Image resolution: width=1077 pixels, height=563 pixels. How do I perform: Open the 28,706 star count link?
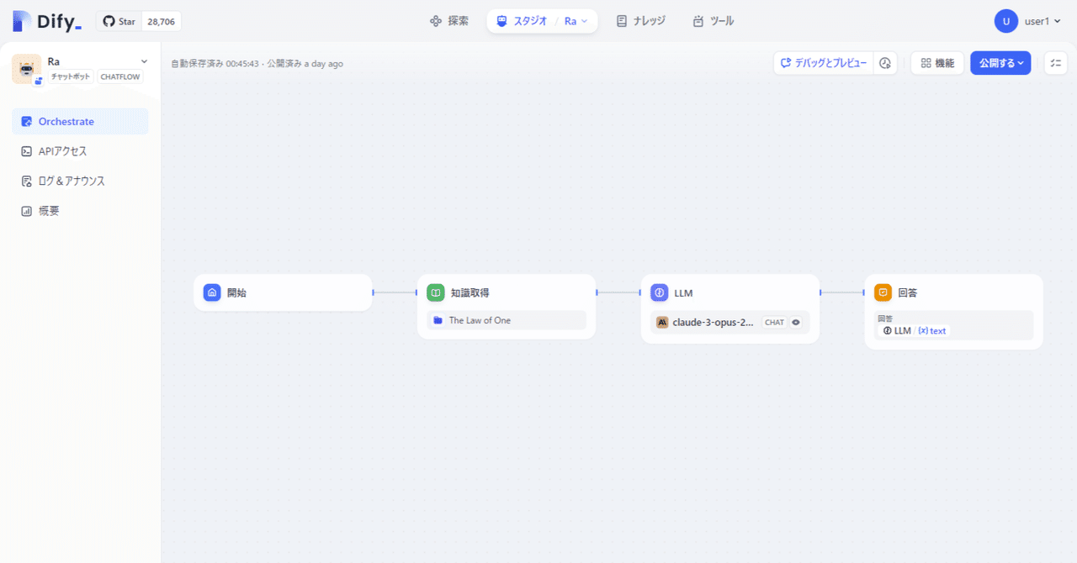pyautogui.click(x=160, y=20)
